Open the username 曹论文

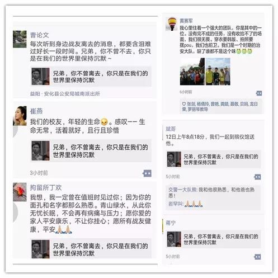[39, 35]
